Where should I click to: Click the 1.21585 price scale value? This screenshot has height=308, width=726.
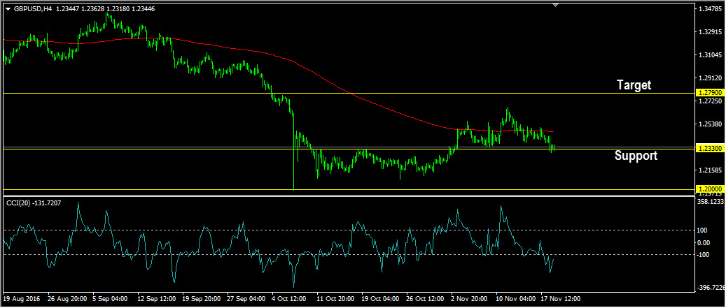pyautogui.click(x=711, y=170)
